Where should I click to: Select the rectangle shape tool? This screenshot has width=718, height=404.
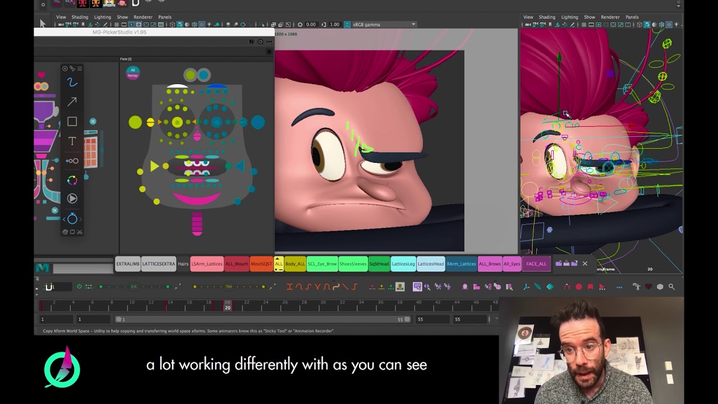click(72, 121)
